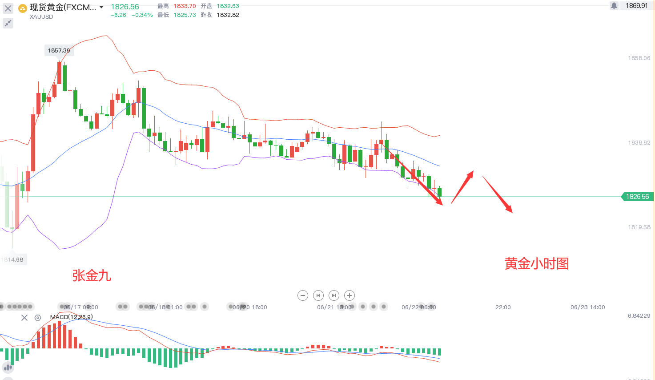Image resolution: width=655 pixels, height=380 pixels.
Task: Click the 最低 value 1825.73
Action: pos(185,15)
